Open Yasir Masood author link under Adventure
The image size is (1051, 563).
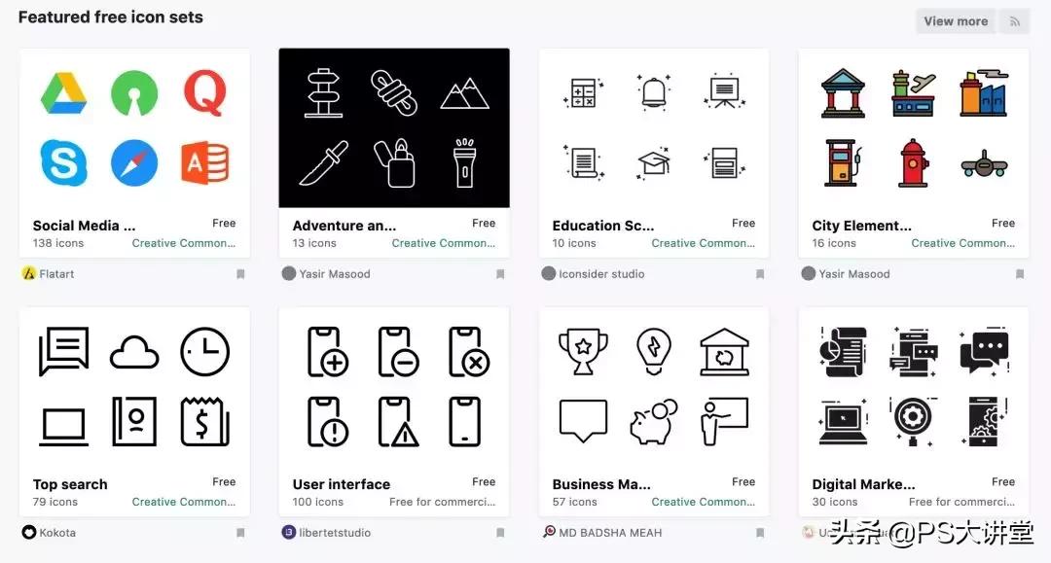[335, 274]
